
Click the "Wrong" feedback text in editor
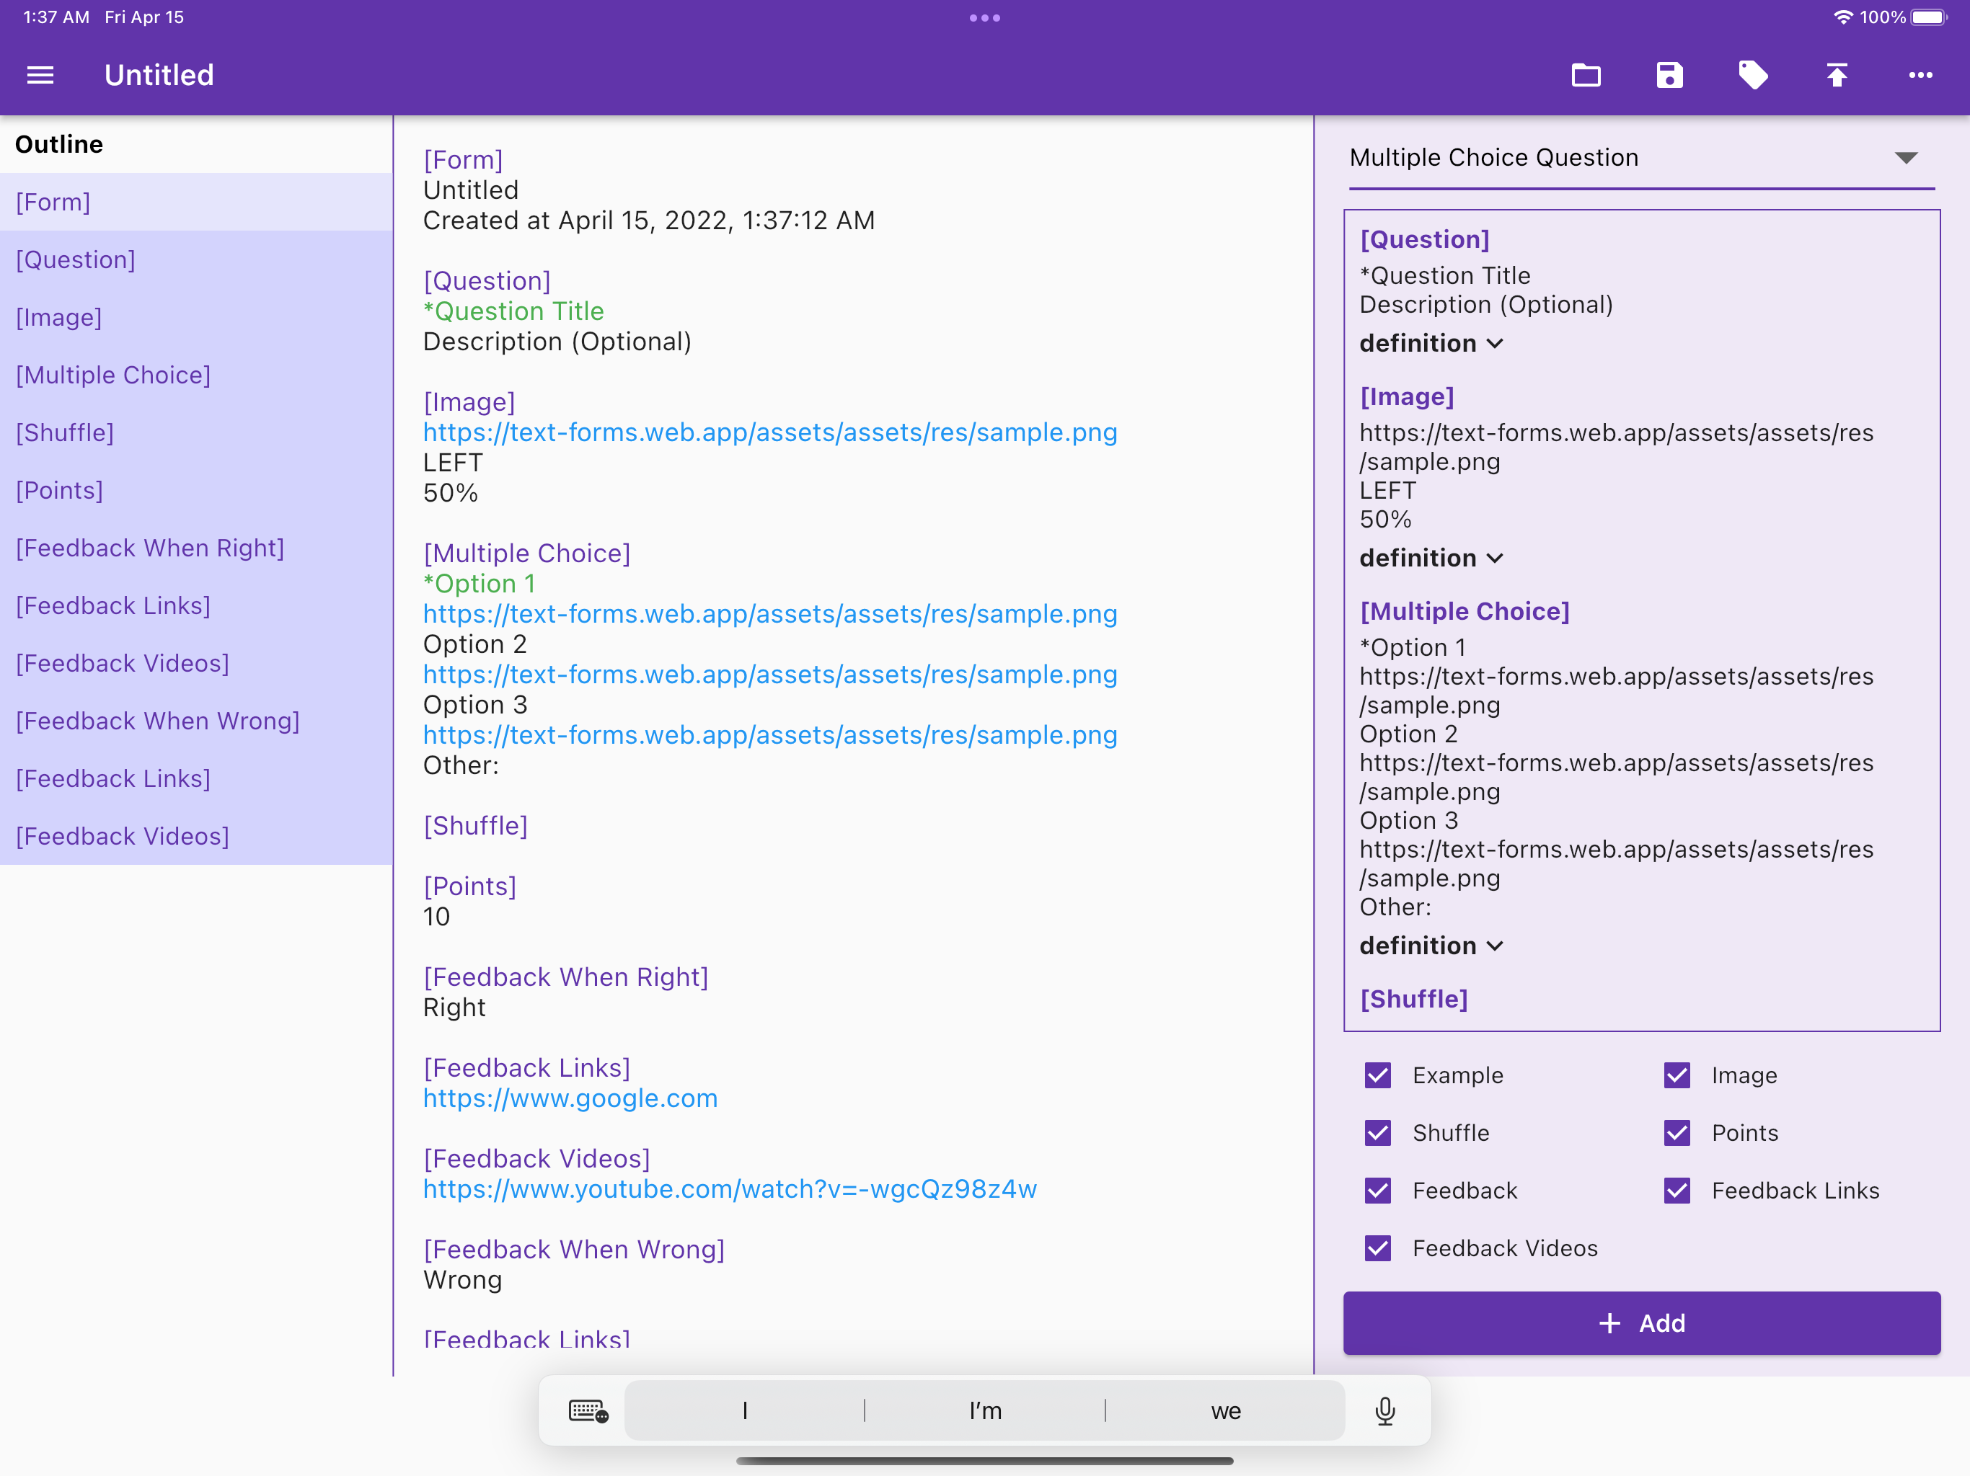[x=462, y=1280]
